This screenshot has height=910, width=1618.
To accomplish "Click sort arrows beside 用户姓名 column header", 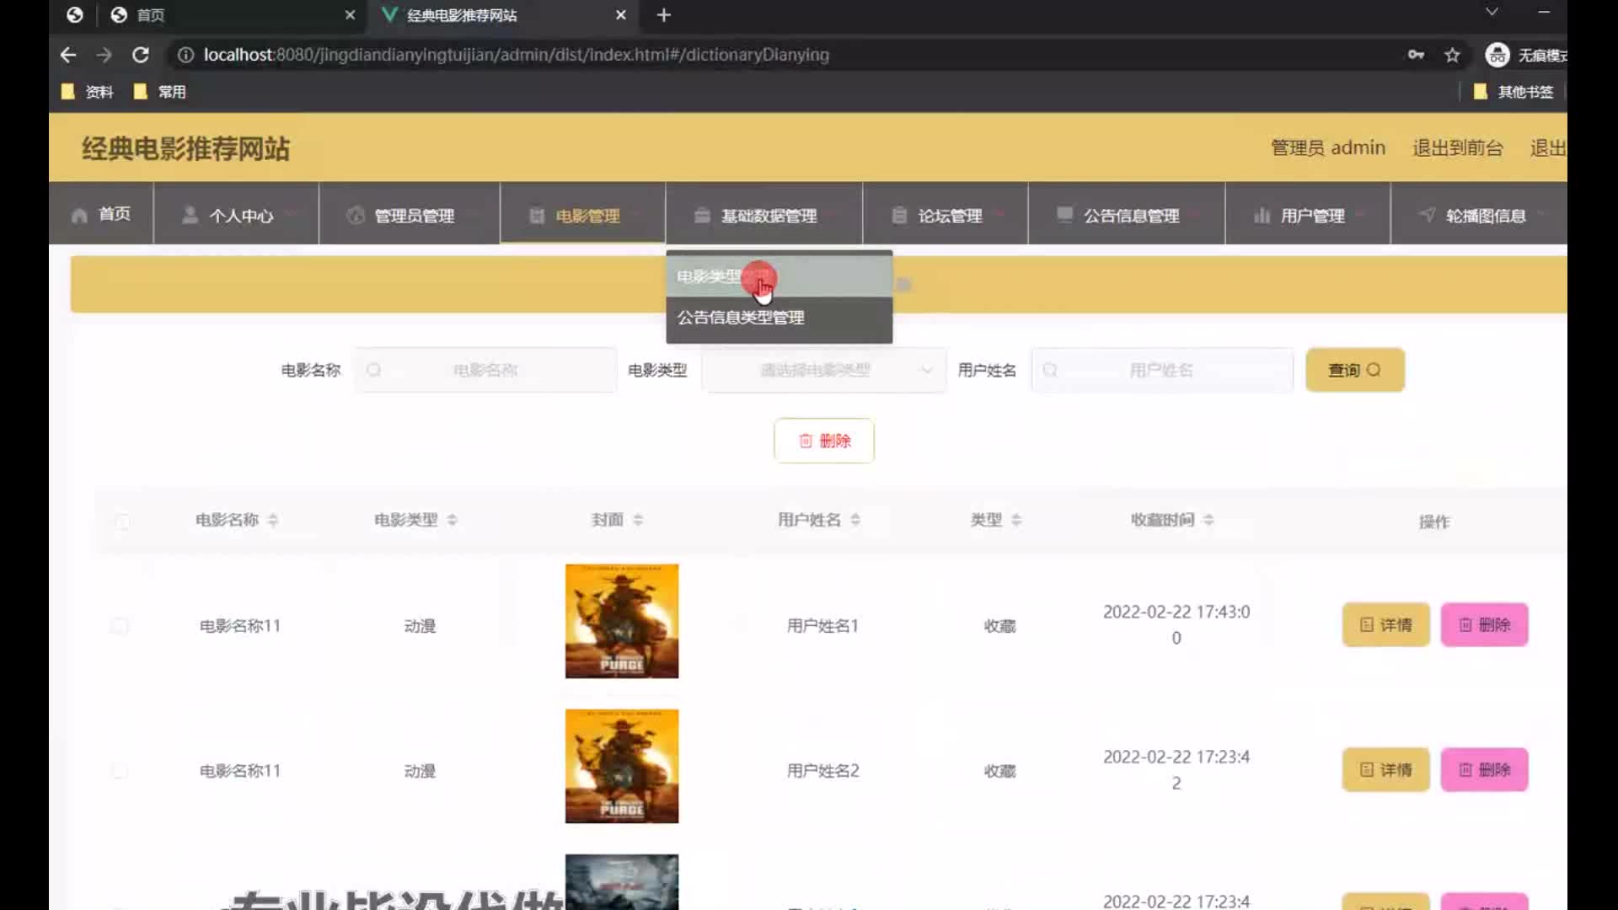I will 855,520.
